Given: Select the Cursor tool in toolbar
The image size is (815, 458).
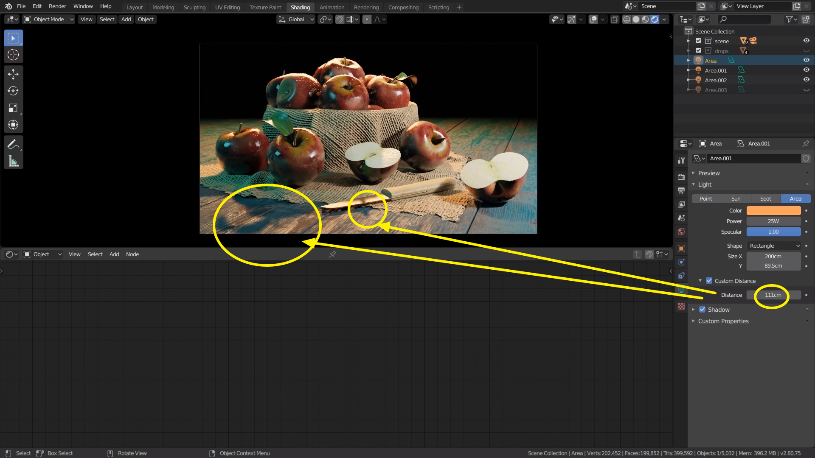Looking at the screenshot, I should pyautogui.click(x=13, y=55).
